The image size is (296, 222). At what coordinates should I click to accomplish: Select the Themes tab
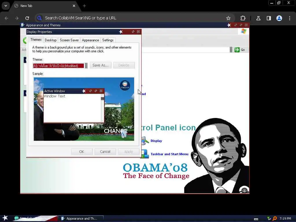[36, 40]
